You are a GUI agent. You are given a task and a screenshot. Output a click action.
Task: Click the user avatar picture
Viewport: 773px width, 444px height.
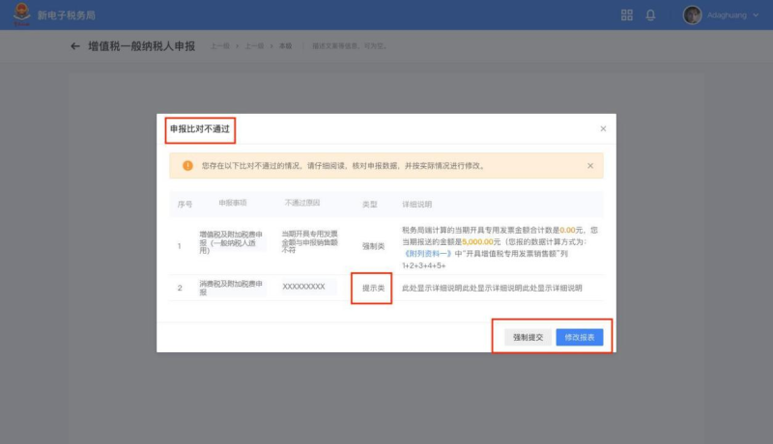(x=692, y=15)
